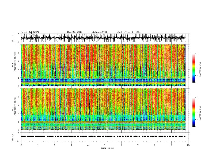This screenshot has height=163, width=212.
Task: Click the upper colorbar "log(PSD)(V²/Hz)" label
Action: pyautogui.click(x=200, y=70)
